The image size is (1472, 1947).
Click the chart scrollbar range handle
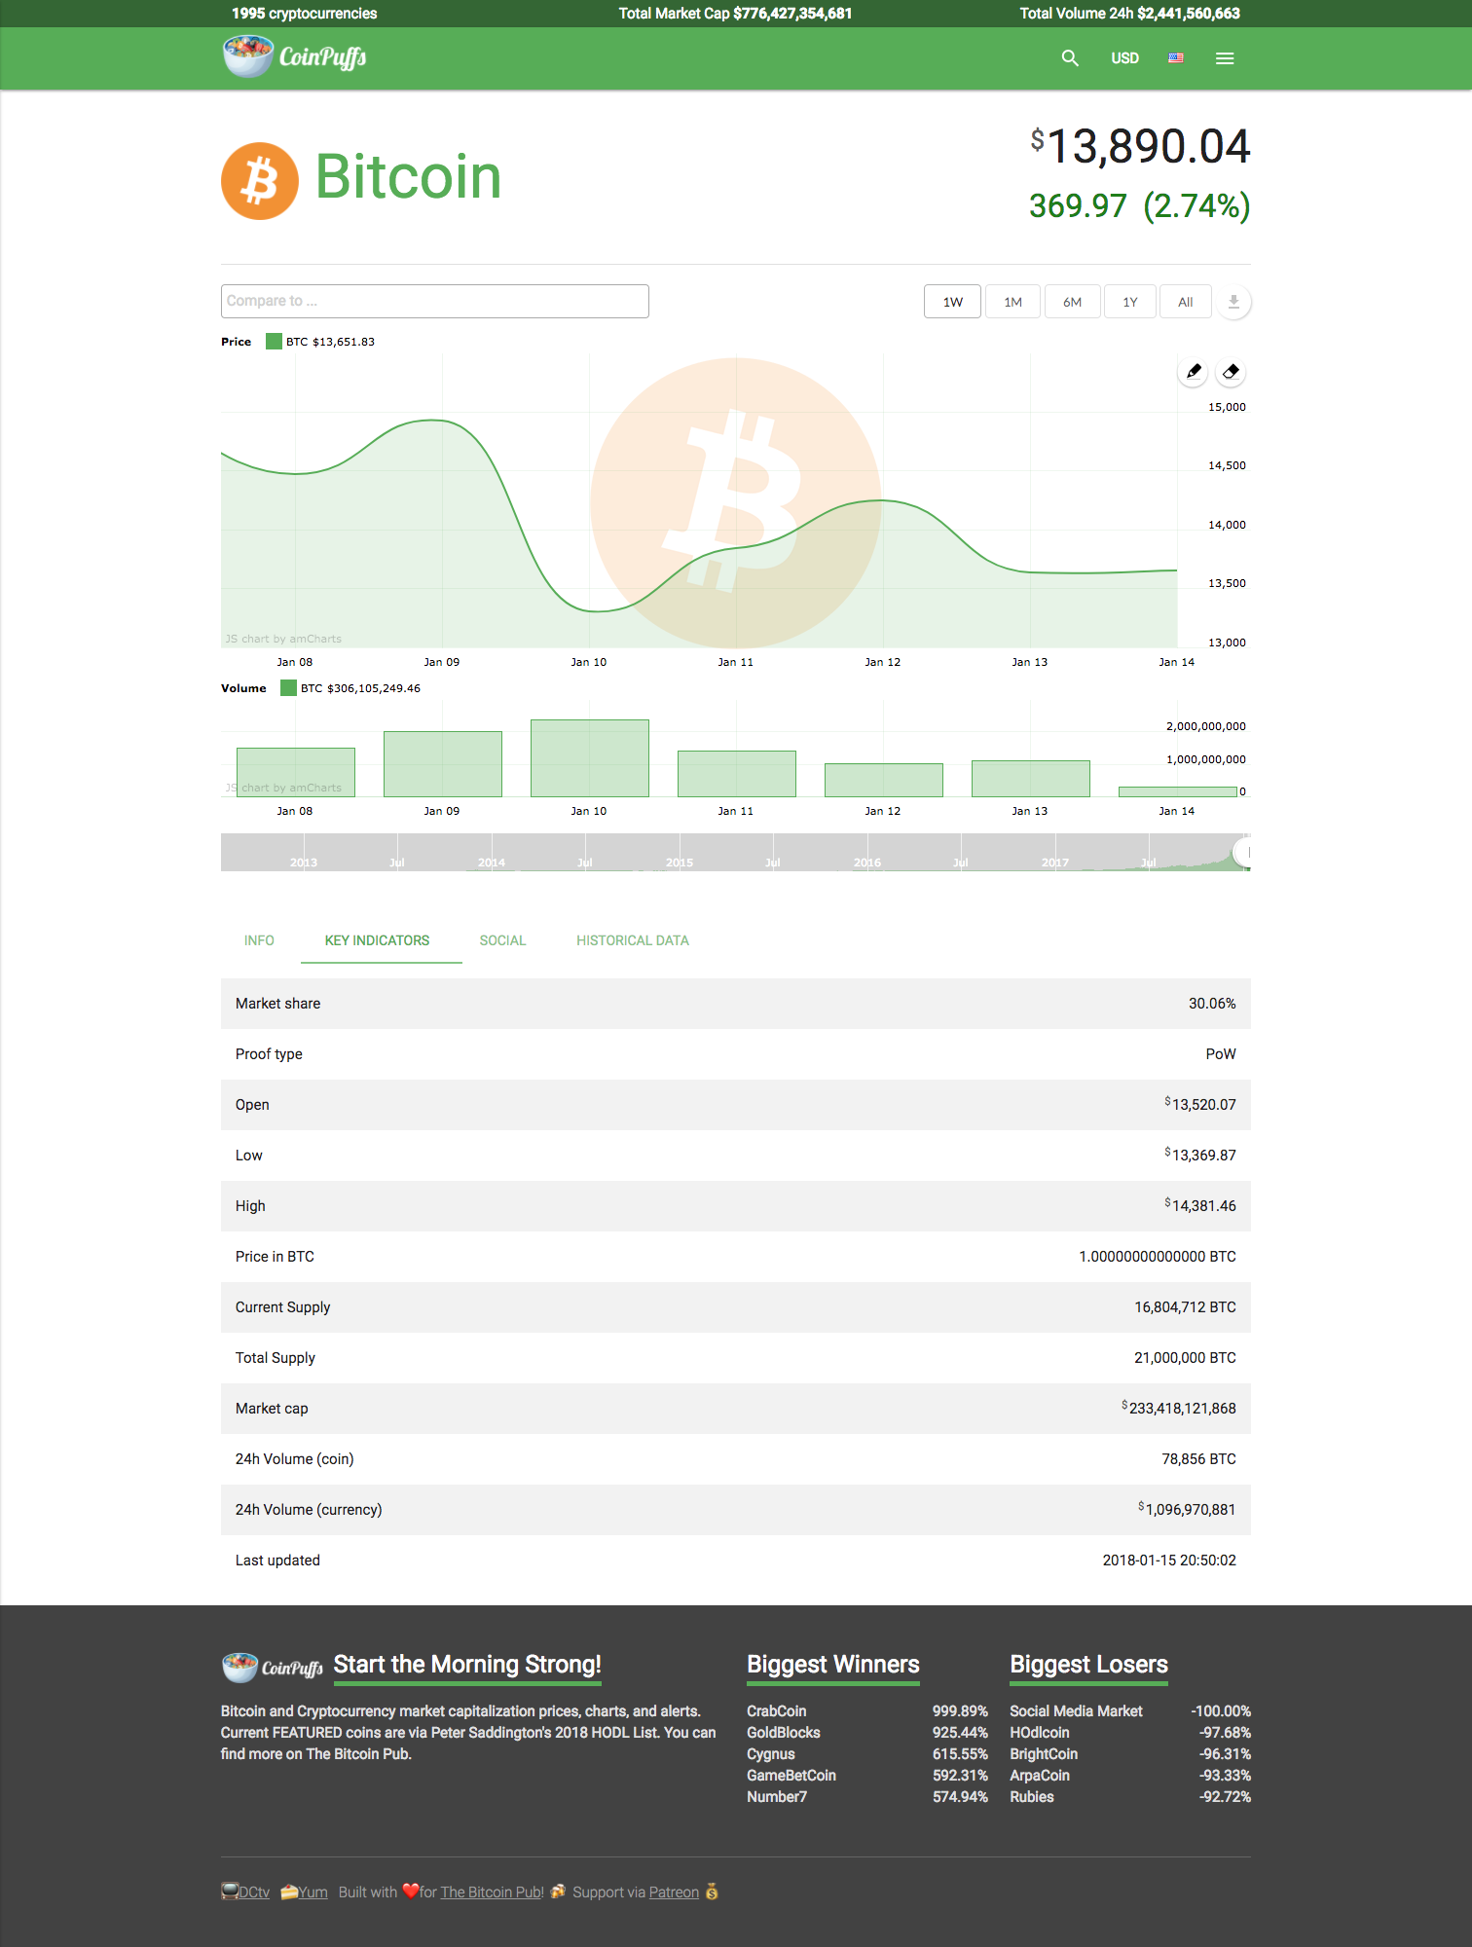click(1243, 852)
